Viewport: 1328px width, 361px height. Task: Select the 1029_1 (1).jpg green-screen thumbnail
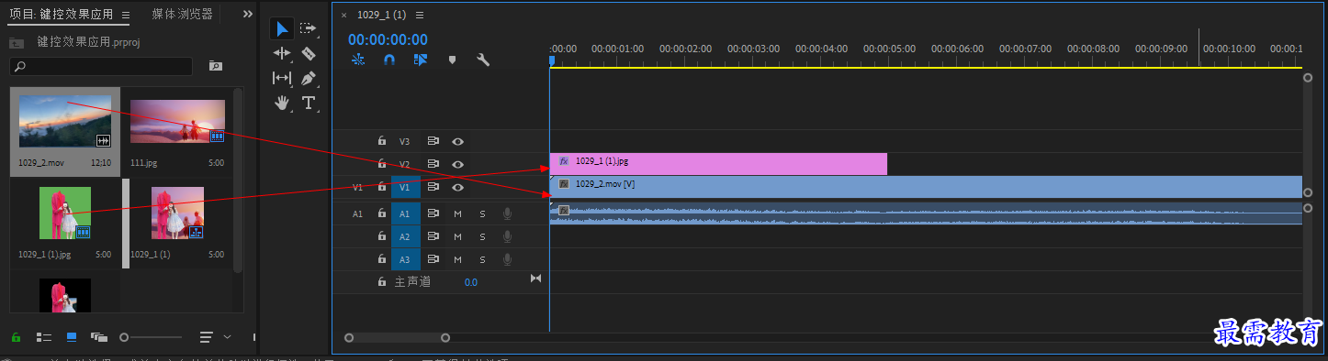65,213
